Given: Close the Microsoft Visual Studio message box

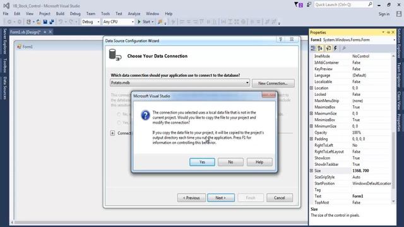Looking at the screenshot, I should (x=268, y=95).
